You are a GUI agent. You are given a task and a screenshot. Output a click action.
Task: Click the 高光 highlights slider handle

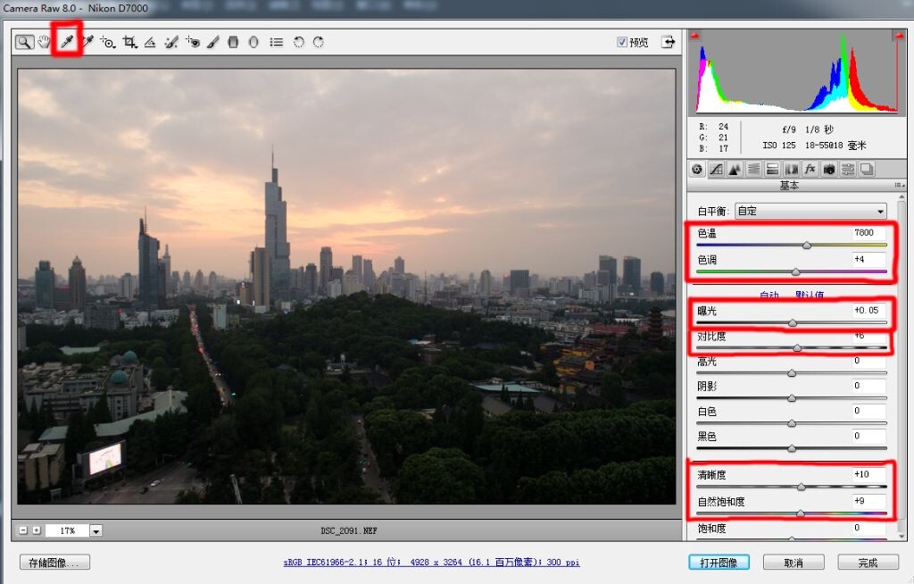click(792, 372)
